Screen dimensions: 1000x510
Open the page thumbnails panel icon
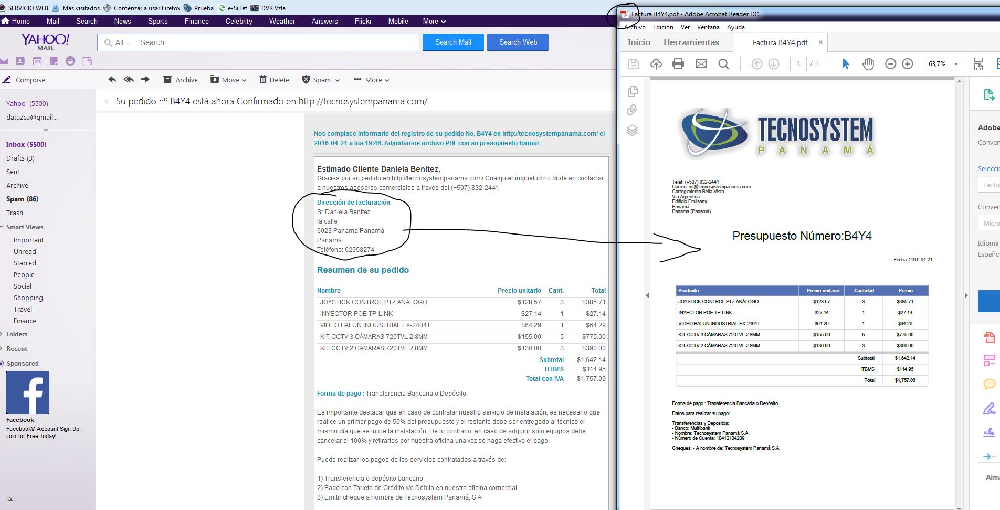pos(633,91)
